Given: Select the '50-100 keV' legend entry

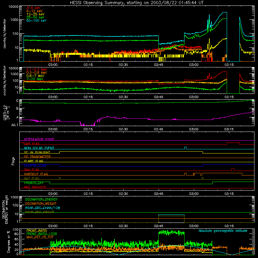Looking at the screenshot, I should click(x=36, y=21).
